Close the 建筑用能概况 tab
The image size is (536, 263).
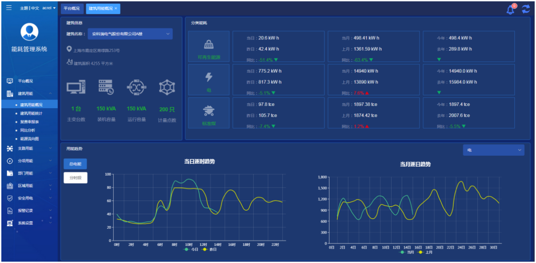(x=116, y=8)
